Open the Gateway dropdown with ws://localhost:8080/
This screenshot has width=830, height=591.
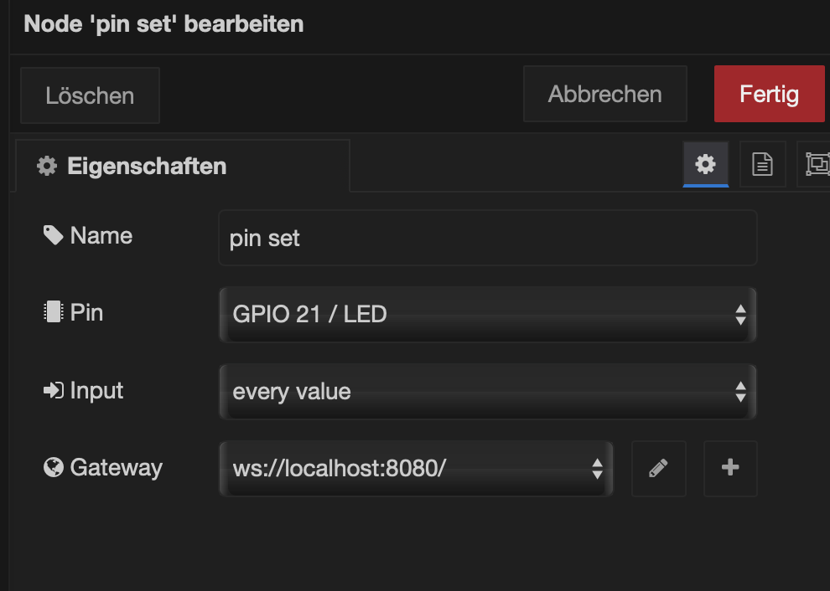pyautogui.click(x=416, y=468)
